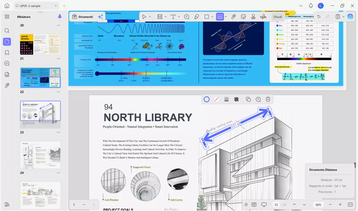
Task: Adjust annotation line thickness option
Action: pos(226,99)
